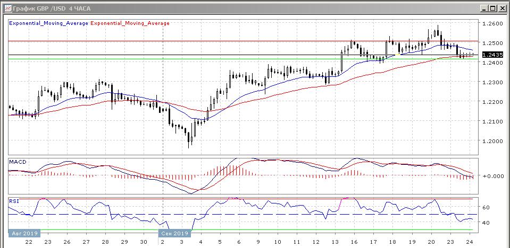Click the RSI 40 level label
The width and height of the screenshot is (510, 248).
click(x=486, y=223)
